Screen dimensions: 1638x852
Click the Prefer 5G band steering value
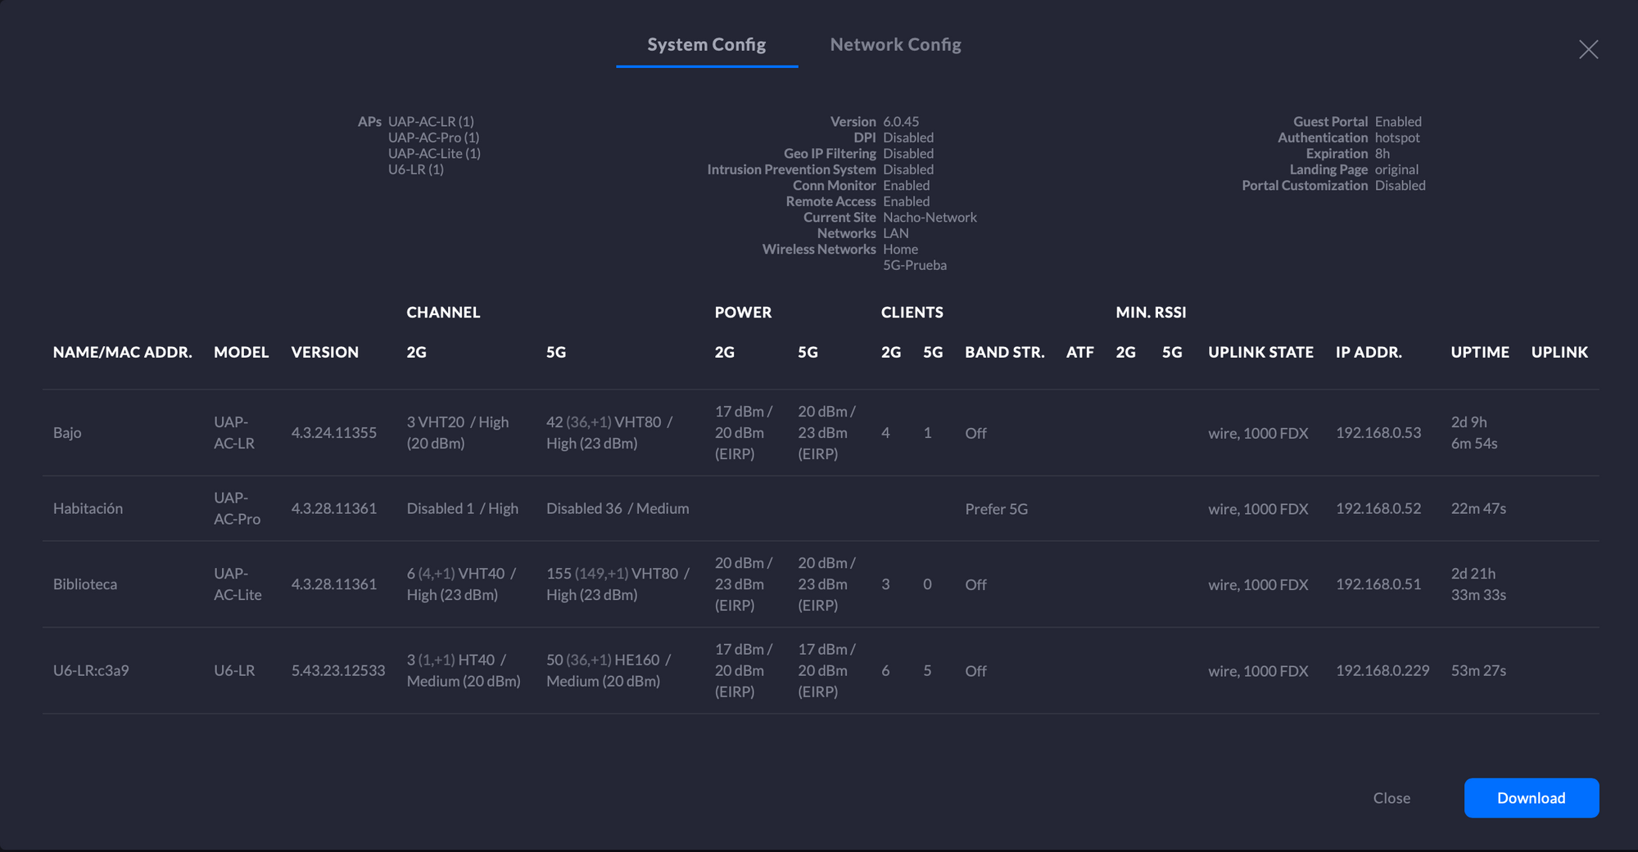click(x=996, y=509)
